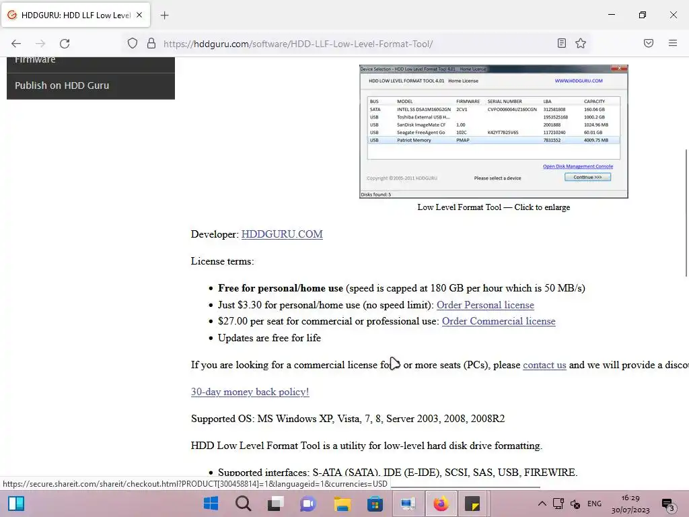Click ENG language indicator
This screenshot has height=517, width=689.
click(594, 504)
